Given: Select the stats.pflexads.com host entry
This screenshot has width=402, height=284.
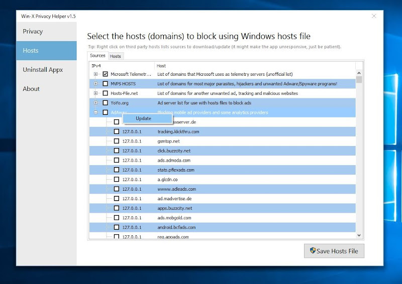Looking at the screenshot, I should click(x=176, y=170).
